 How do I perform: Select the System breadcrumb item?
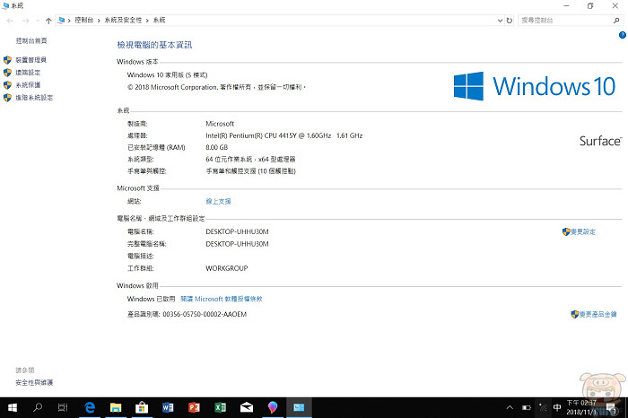[159, 20]
